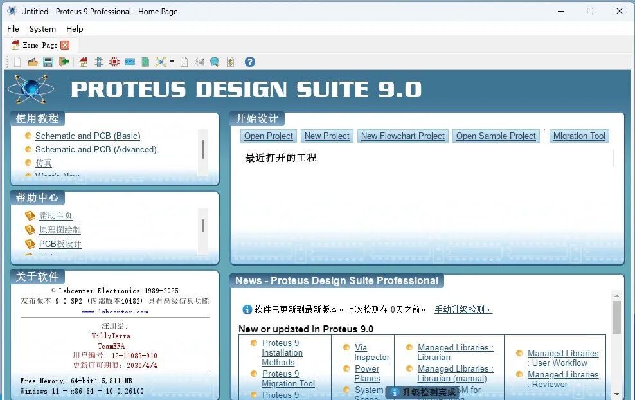
Task: Open Schematic Capture via the diode-symbol icon
Action: (99, 62)
